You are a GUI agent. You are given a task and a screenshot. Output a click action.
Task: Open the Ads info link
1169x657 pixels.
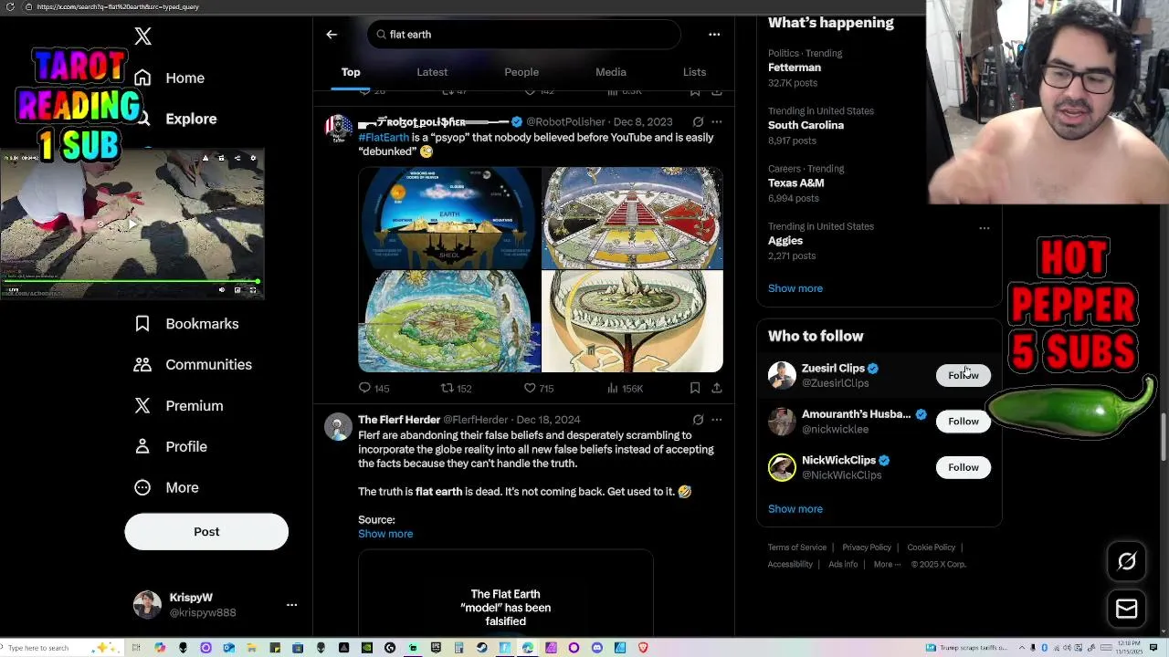point(843,565)
